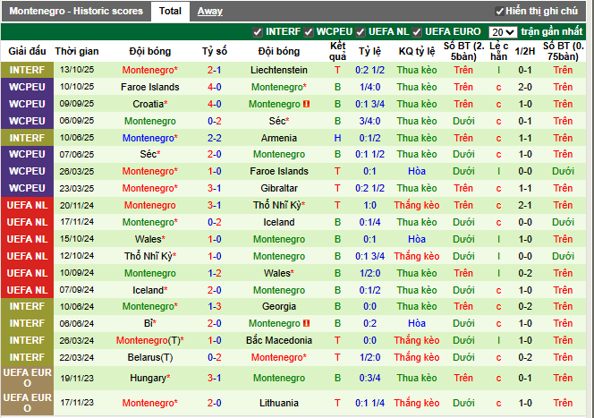
Task: Click the date 12/10/24
Action: [x=77, y=256]
